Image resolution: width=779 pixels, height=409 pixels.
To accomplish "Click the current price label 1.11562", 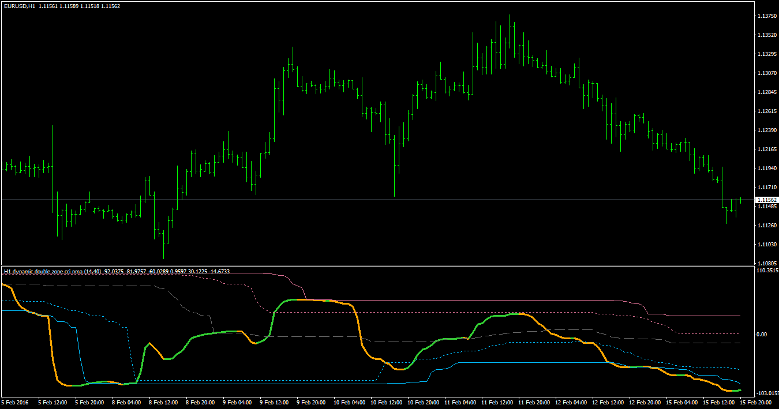I will pyautogui.click(x=766, y=200).
